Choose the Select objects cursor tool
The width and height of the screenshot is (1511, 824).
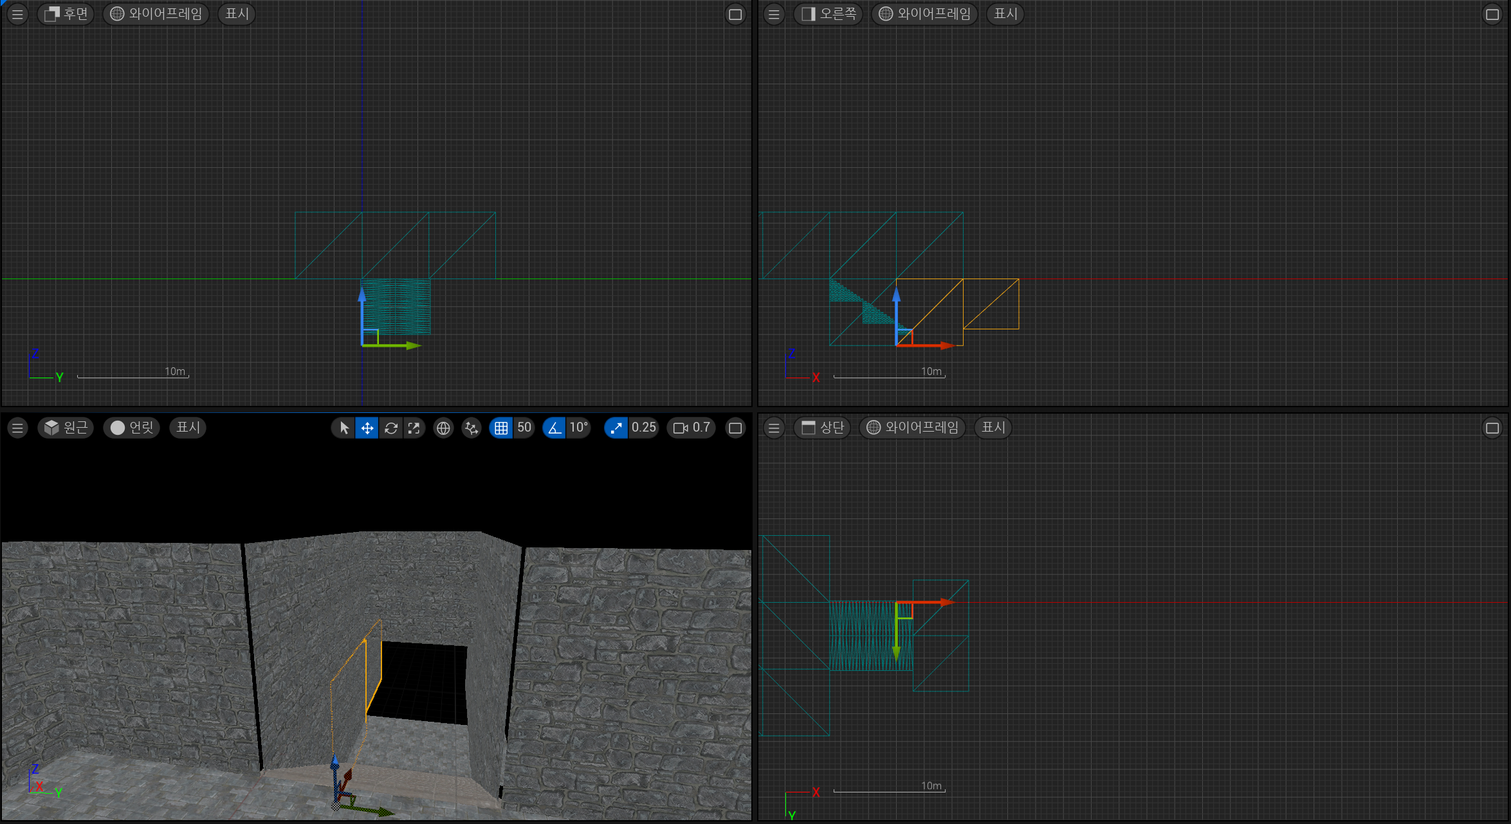click(x=344, y=428)
